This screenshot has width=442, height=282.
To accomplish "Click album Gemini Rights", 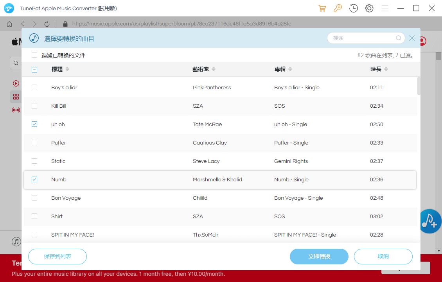I will tap(291, 161).
